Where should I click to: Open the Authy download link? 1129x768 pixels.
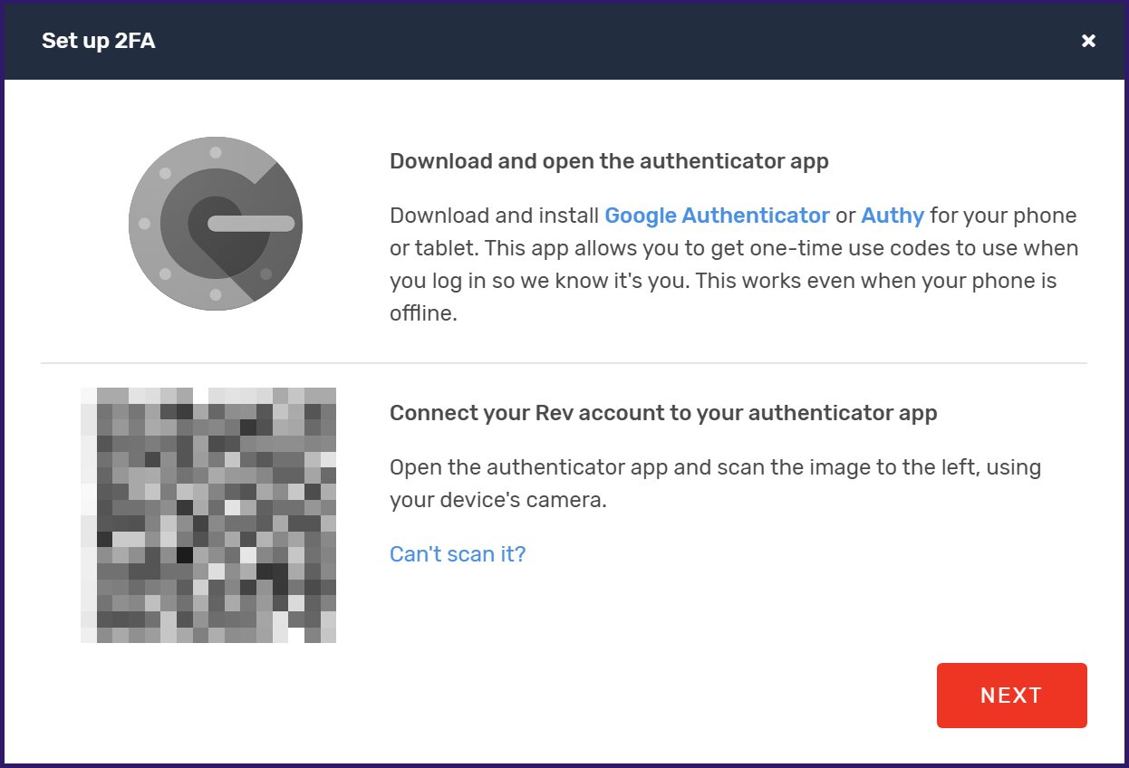click(893, 216)
